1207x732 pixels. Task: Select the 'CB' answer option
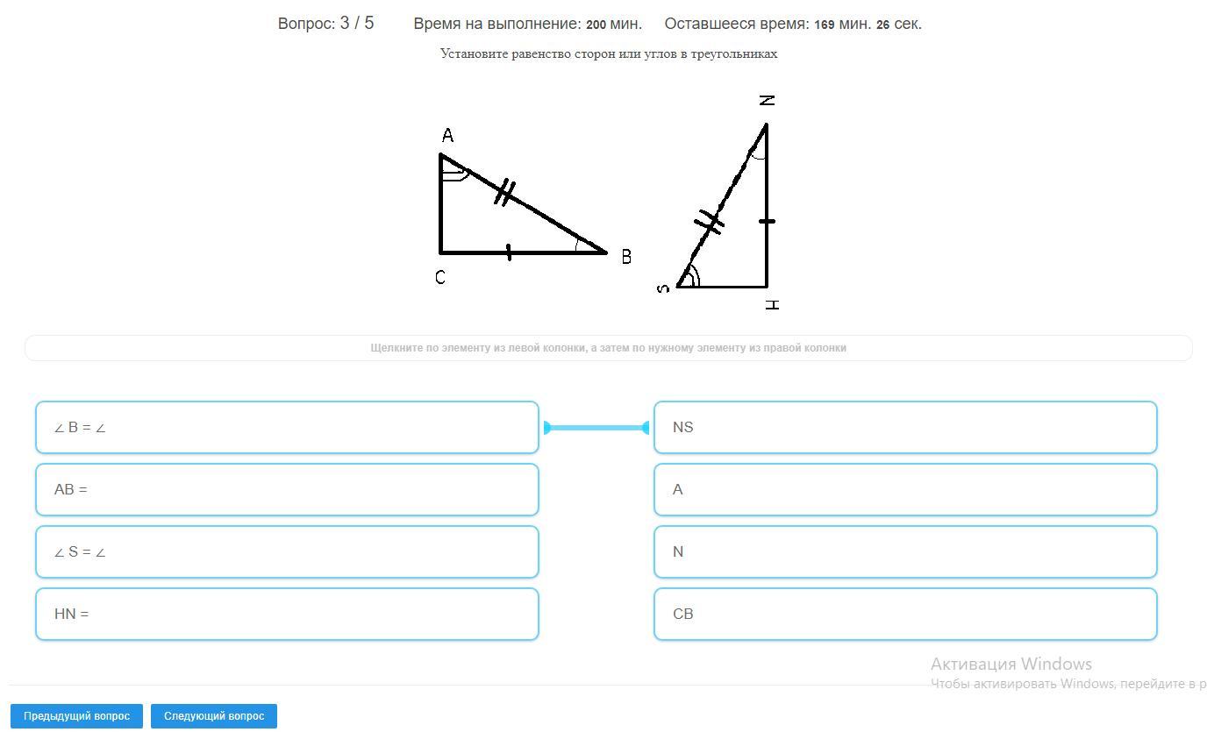905,615
